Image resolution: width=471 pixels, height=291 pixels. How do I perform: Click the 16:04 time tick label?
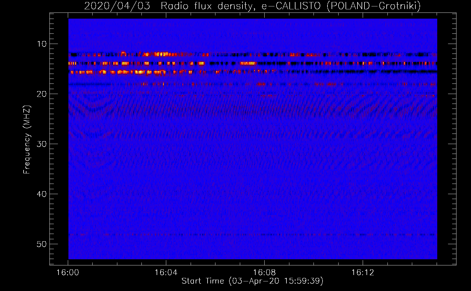point(166,273)
